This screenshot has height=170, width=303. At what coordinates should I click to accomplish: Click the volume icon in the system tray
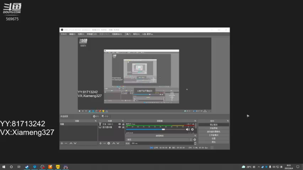(x=273, y=167)
